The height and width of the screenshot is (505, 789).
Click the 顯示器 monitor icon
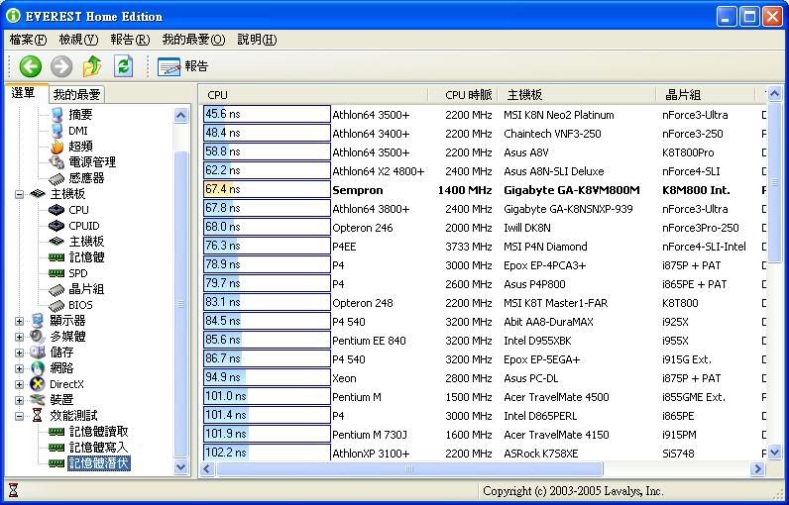(x=38, y=321)
